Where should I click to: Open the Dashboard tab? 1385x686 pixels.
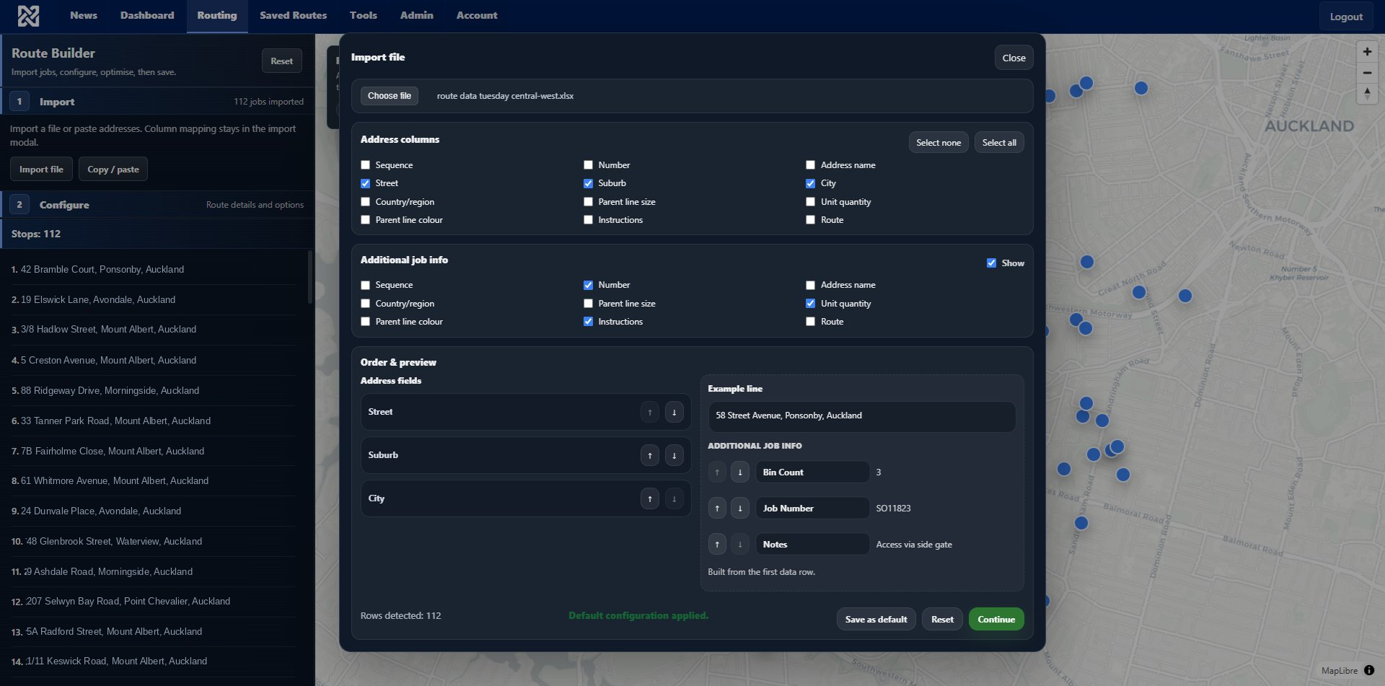(147, 15)
